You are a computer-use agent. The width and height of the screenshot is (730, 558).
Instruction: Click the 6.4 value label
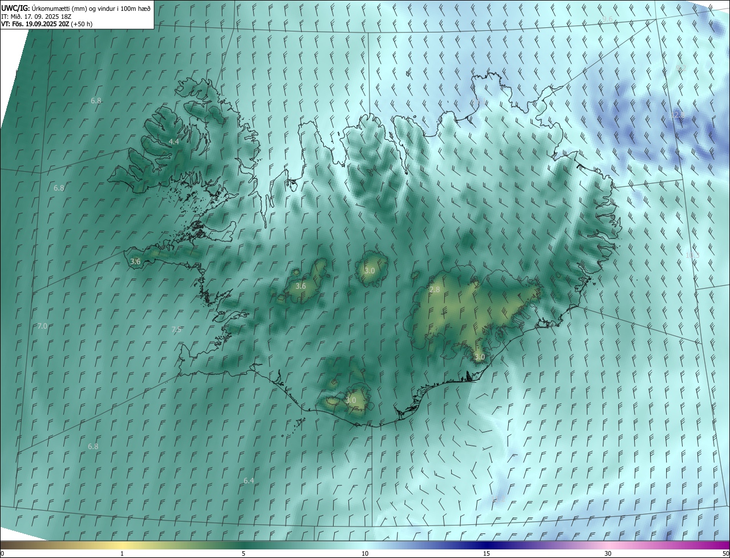[249, 481]
